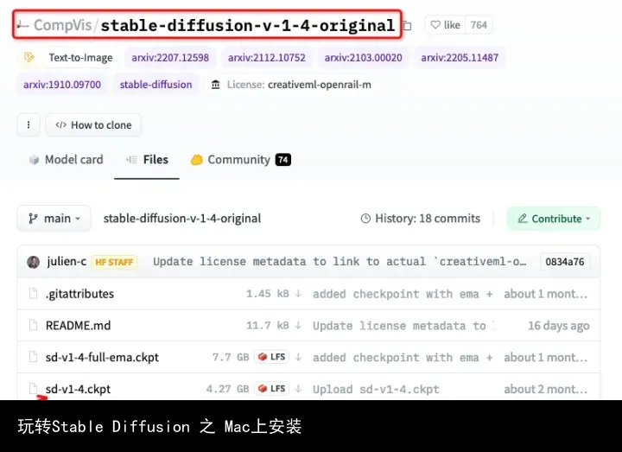
Task: Switch to the Files tab
Action: tap(147, 160)
